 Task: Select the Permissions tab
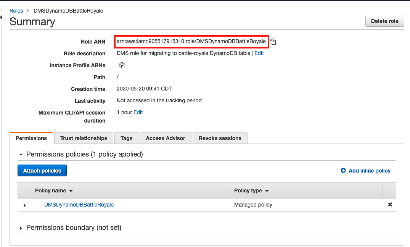click(31, 138)
